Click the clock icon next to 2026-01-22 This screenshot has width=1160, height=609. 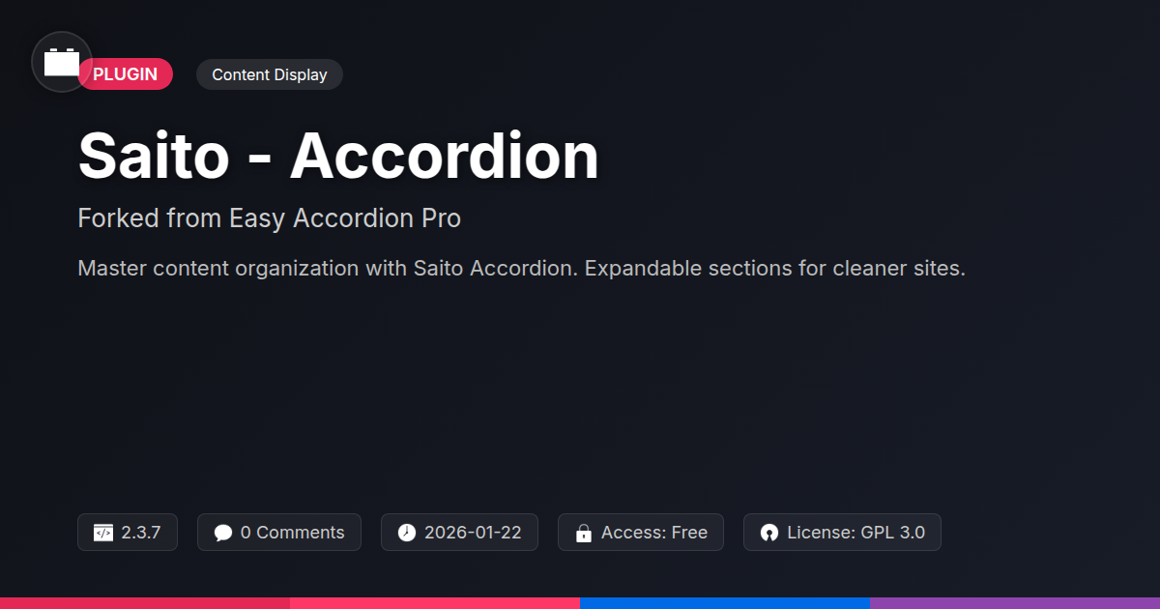(407, 533)
